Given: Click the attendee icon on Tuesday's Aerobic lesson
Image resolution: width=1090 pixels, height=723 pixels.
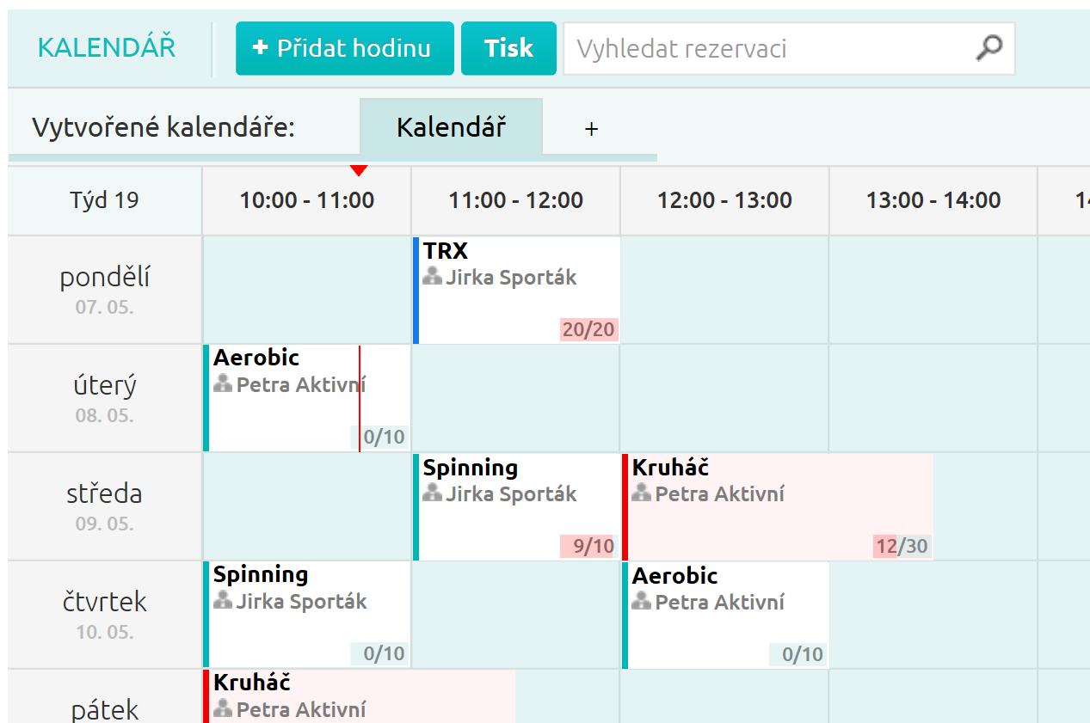Looking at the screenshot, I should pyautogui.click(x=222, y=384).
